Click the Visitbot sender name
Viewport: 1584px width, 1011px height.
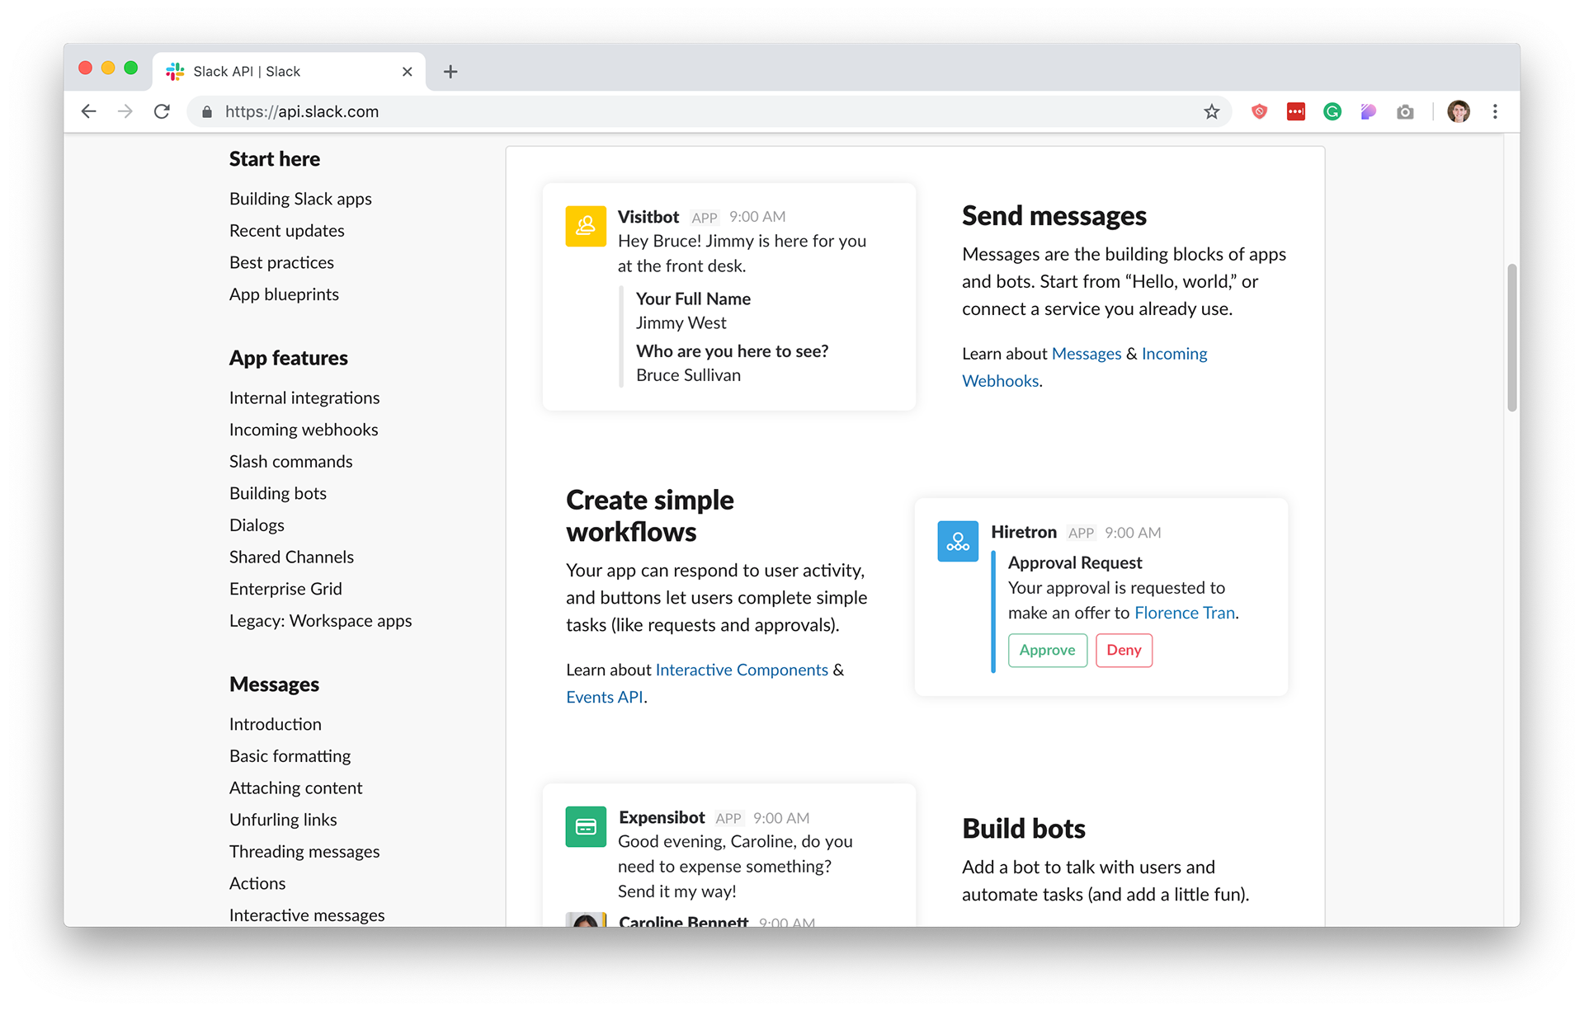coord(648,217)
